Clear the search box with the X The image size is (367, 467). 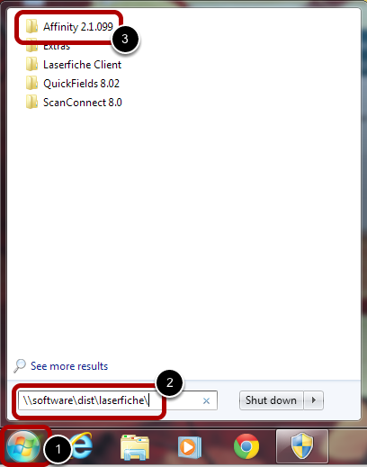coord(206,400)
